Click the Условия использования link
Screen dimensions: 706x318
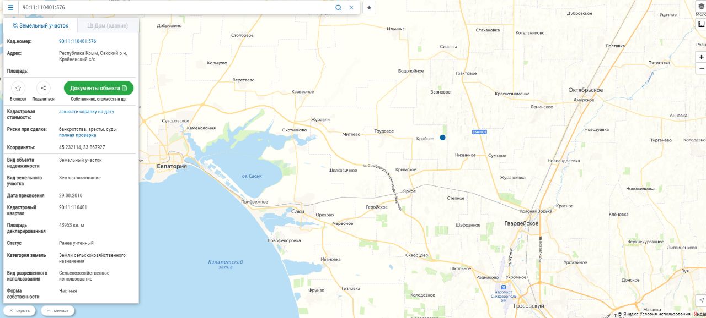pyautogui.click(x=665, y=314)
